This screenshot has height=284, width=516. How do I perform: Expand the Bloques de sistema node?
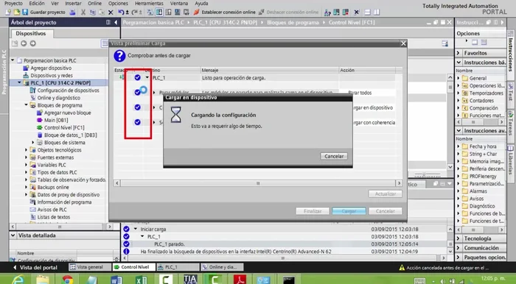click(x=33, y=143)
